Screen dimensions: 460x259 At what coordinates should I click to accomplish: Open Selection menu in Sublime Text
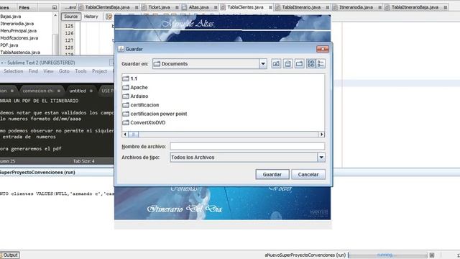(13, 71)
